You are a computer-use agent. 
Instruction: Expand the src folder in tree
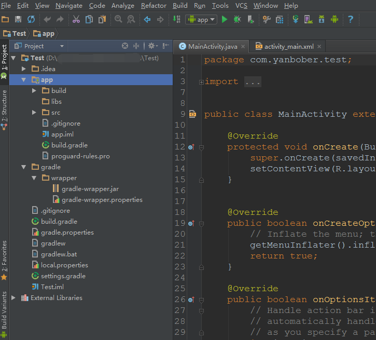[34, 113]
